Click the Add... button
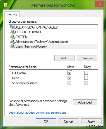Image resolution: width=106 pixels, height=129 pixels. [64, 58]
